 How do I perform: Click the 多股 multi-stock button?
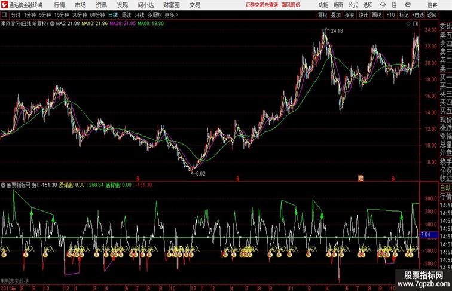click(349, 15)
